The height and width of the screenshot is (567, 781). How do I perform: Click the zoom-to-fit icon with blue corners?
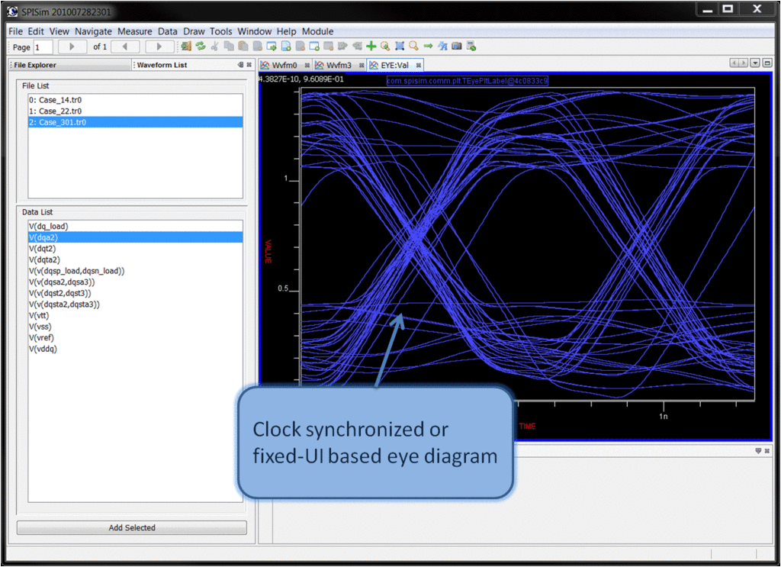tap(400, 47)
